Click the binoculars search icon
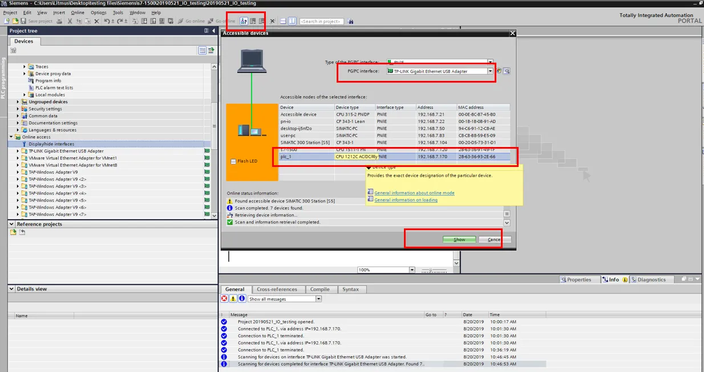The height and width of the screenshot is (372, 704). pyautogui.click(x=350, y=21)
